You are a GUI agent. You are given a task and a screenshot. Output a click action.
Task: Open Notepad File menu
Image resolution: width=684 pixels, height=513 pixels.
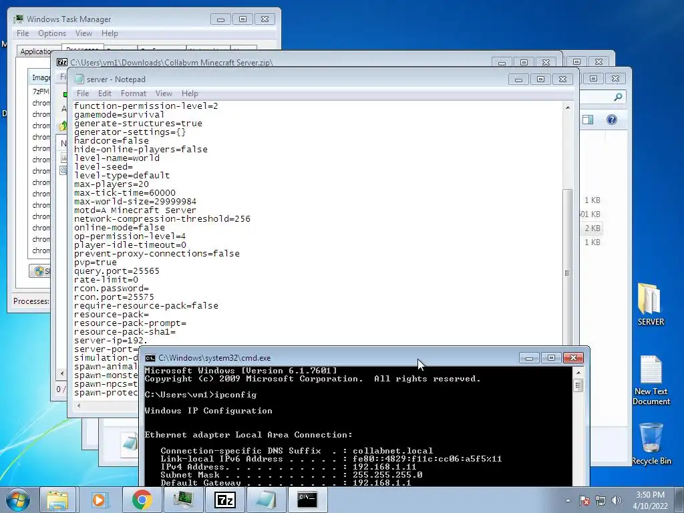(x=82, y=94)
